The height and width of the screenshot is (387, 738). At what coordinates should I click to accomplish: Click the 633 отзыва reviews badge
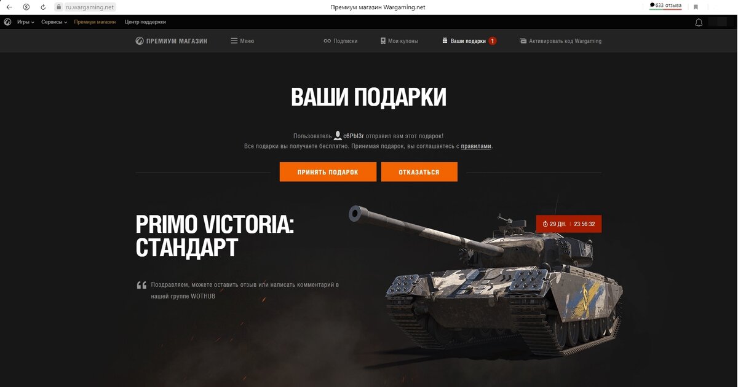pos(665,6)
